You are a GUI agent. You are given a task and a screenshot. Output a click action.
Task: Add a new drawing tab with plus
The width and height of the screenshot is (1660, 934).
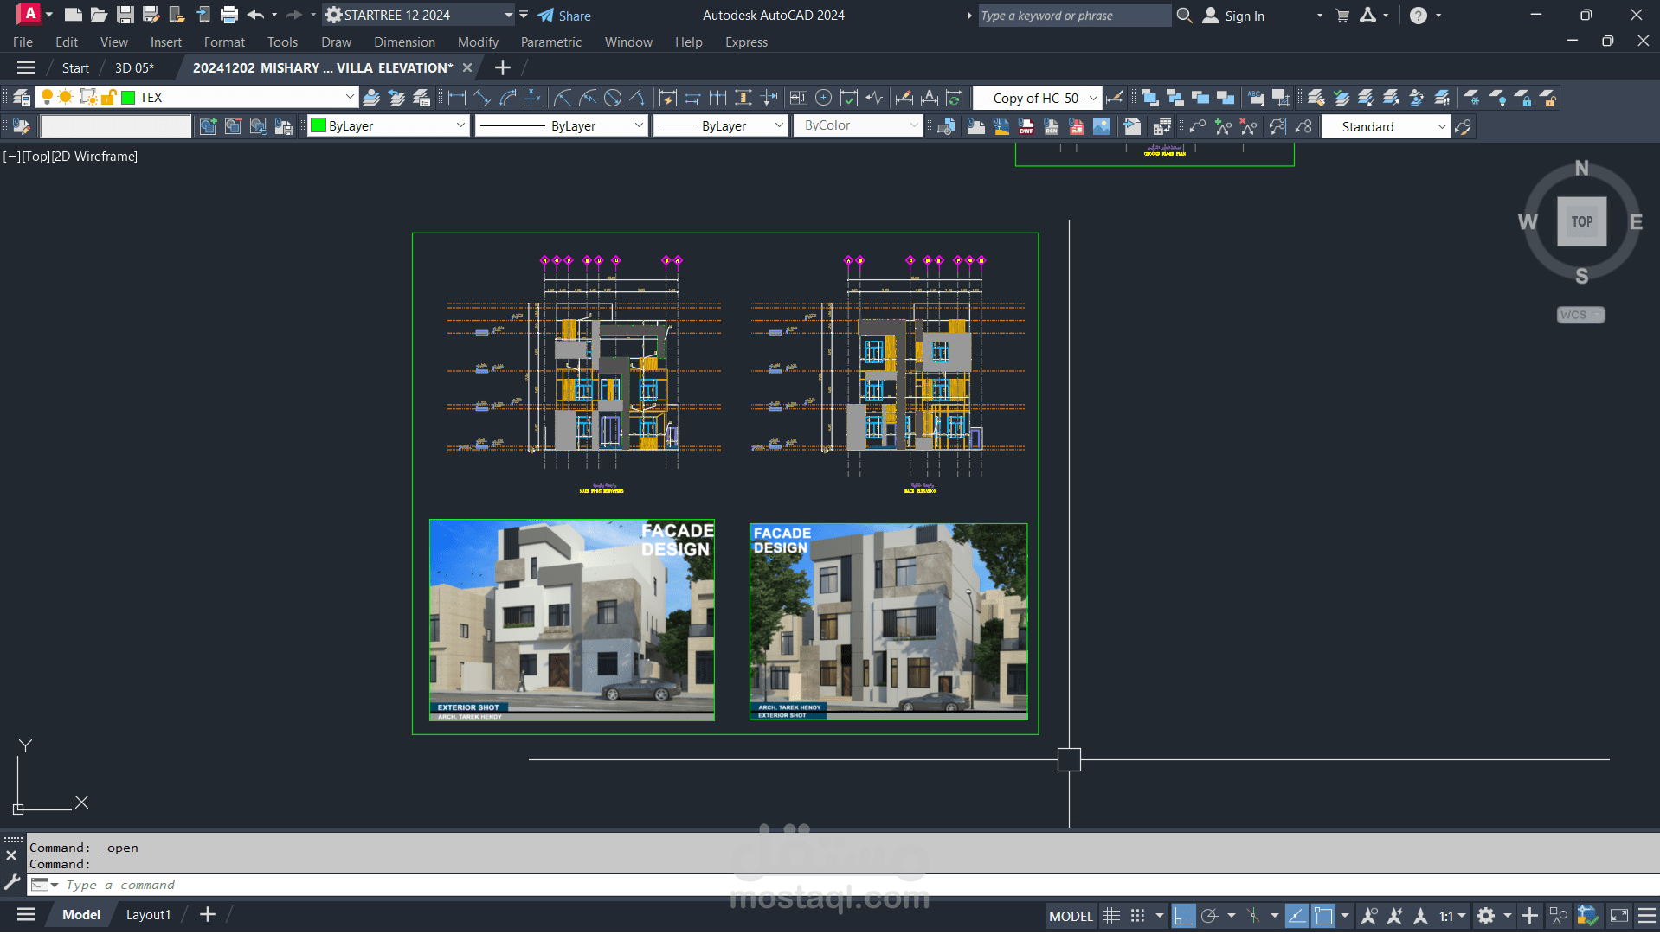pos(502,67)
